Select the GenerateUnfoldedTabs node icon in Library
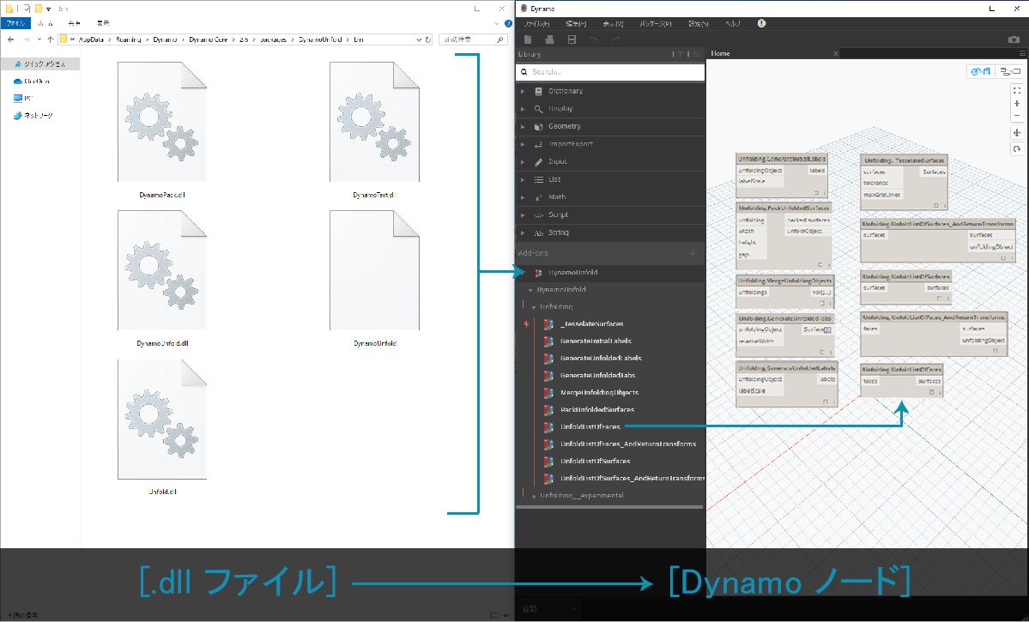Viewport: 1029px width, 622px height. click(548, 375)
